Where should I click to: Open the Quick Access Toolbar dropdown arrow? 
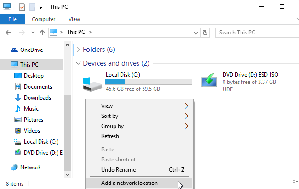tap(41, 7)
